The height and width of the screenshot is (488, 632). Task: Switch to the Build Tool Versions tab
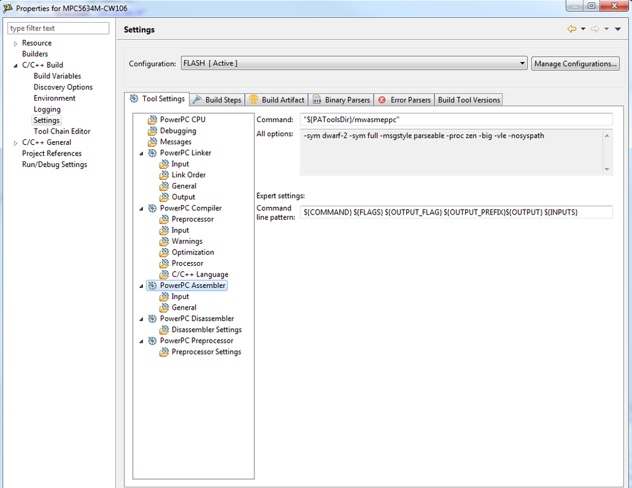point(469,99)
